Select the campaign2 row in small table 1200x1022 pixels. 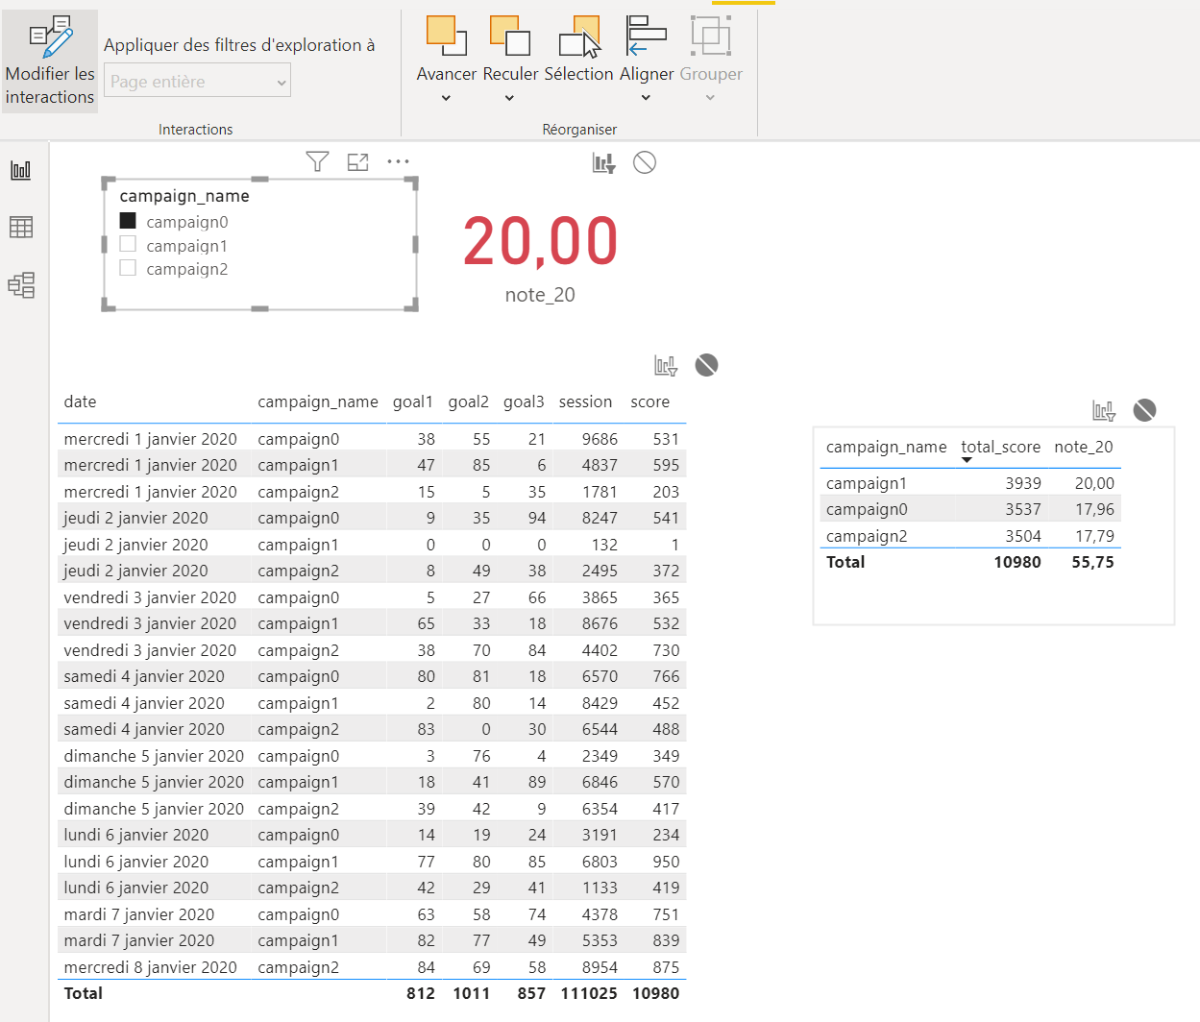[970, 536]
